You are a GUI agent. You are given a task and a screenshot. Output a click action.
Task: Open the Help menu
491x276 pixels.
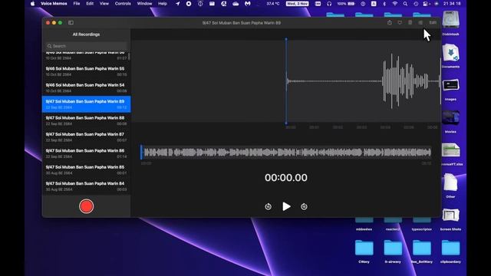[162, 4]
